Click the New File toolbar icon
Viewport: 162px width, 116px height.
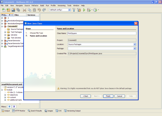point(4,10)
